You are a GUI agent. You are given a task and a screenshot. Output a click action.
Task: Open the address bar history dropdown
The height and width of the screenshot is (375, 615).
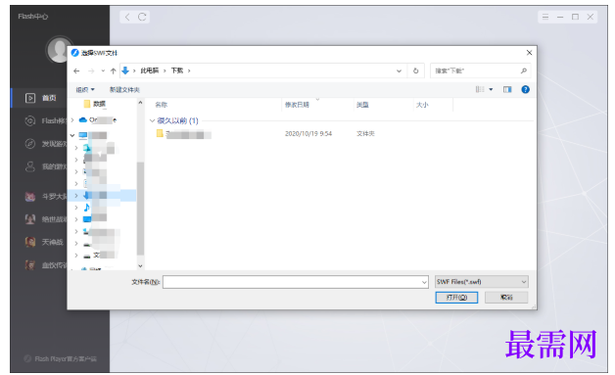point(399,71)
